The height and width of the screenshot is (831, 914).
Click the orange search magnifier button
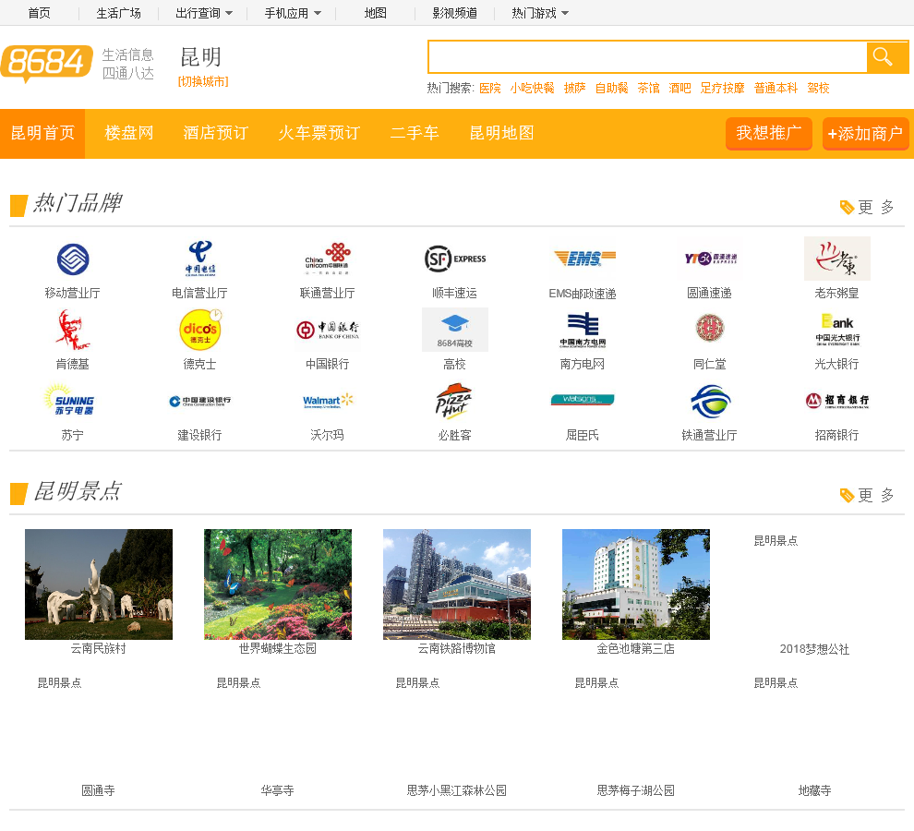[886, 57]
